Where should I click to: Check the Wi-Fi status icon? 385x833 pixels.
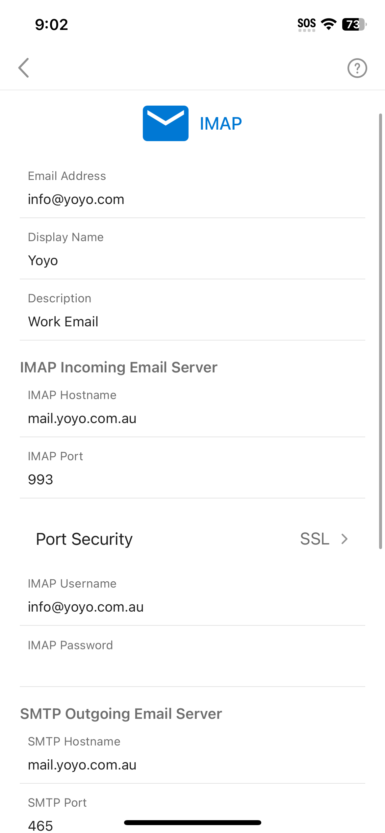coord(328,24)
